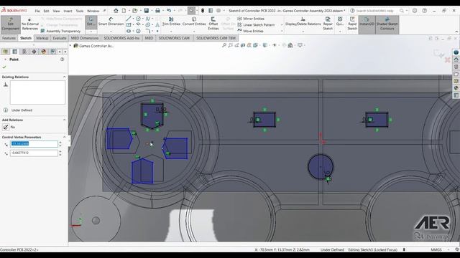460x258 pixels.
Task: Open the PropertyManager panel tab
Action: pos(14,52)
